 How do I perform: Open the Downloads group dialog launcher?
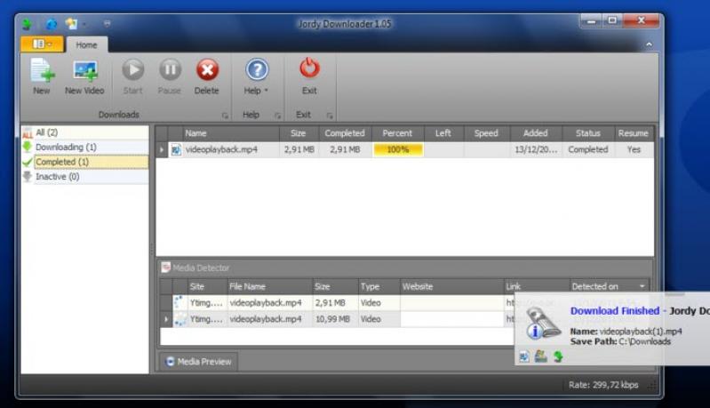pyautogui.click(x=225, y=116)
